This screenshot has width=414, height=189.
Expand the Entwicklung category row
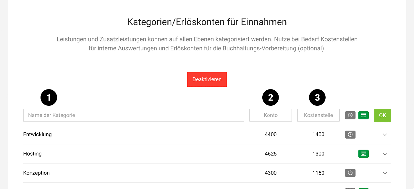click(x=385, y=134)
